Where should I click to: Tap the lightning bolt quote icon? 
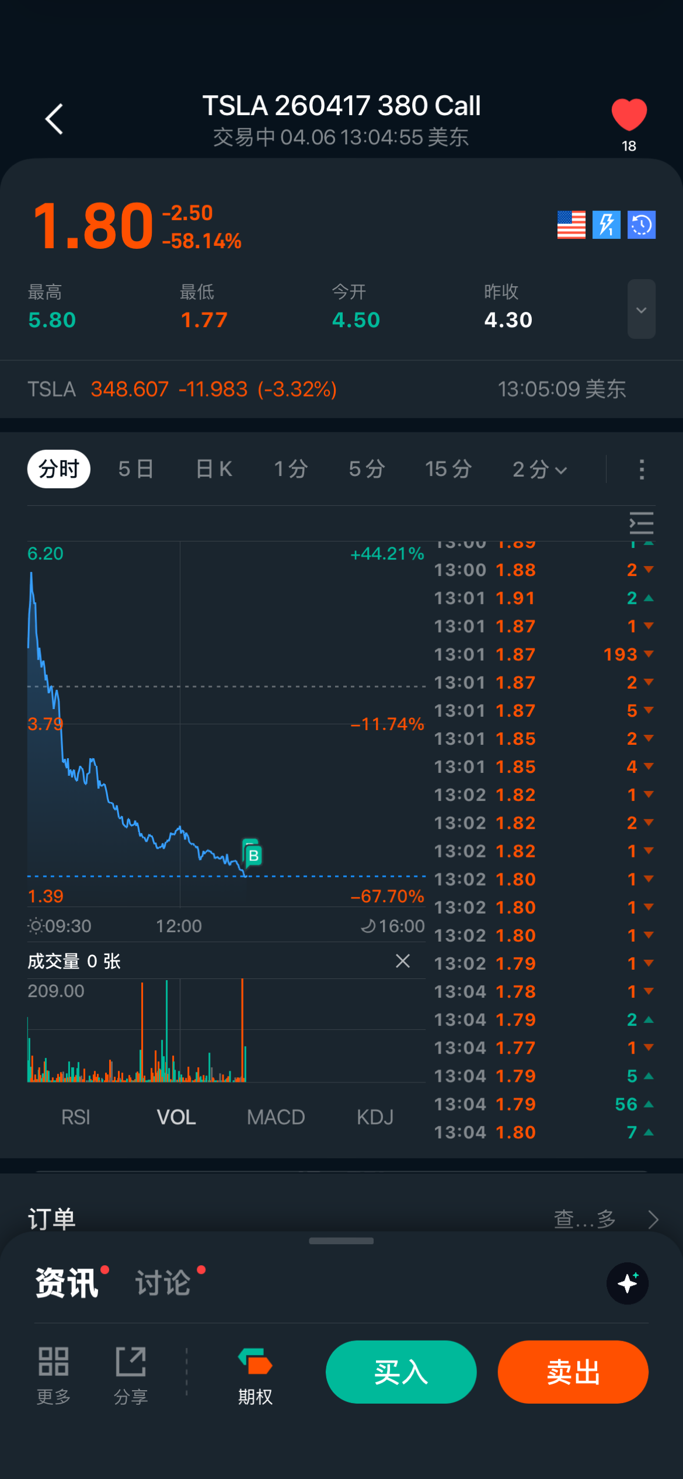(x=607, y=225)
